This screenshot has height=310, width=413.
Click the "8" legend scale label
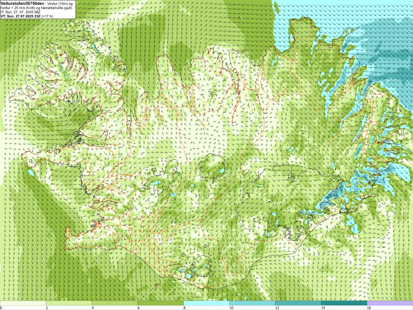[185, 308]
